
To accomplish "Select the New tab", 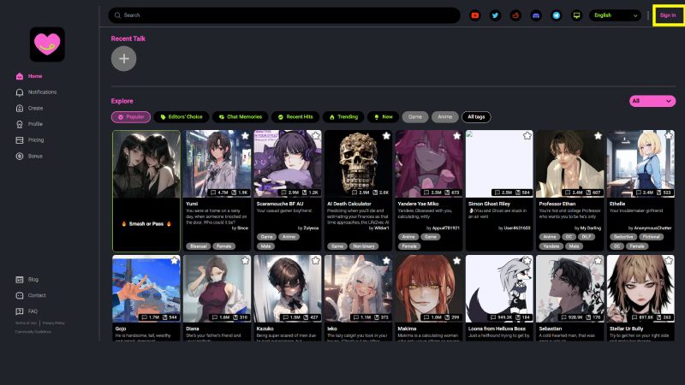I will [x=383, y=117].
